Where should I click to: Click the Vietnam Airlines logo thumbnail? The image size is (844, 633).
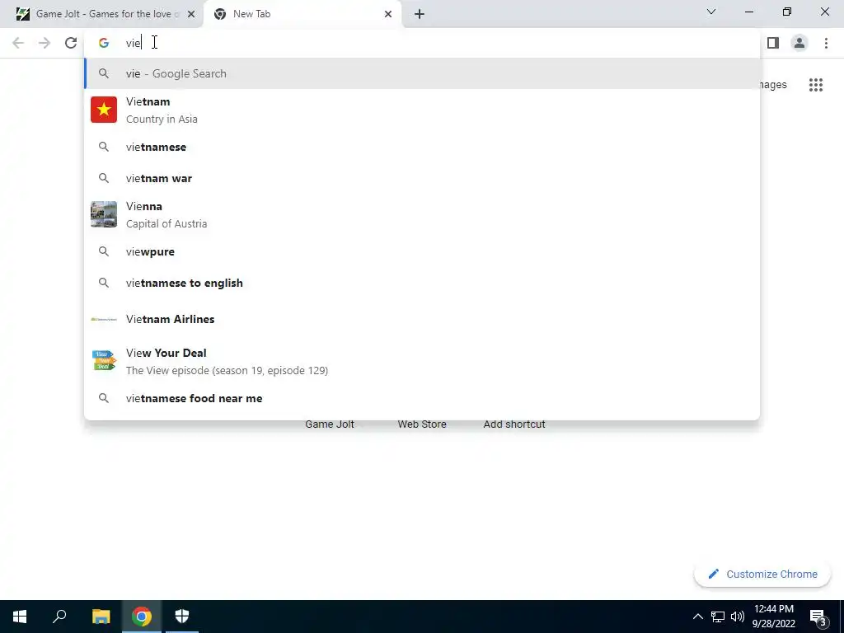[104, 319]
